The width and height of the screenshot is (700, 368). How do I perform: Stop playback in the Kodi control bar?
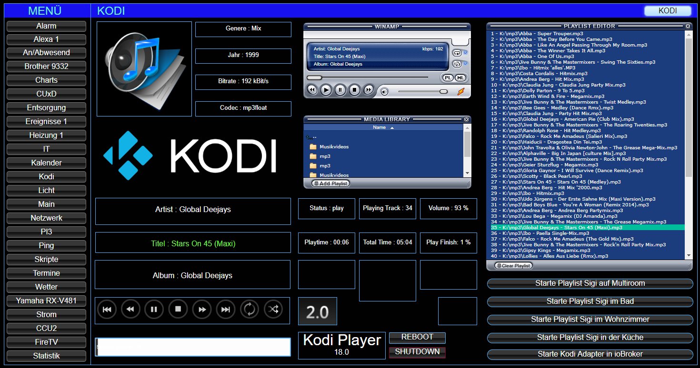pyautogui.click(x=178, y=310)
